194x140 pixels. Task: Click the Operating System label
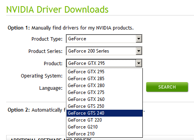tap(42, 76)
